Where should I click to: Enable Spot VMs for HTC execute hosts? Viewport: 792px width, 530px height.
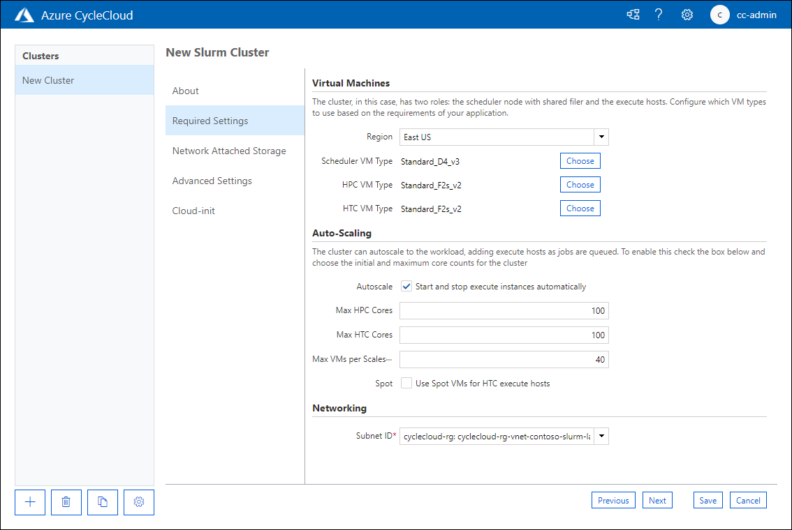406,383
